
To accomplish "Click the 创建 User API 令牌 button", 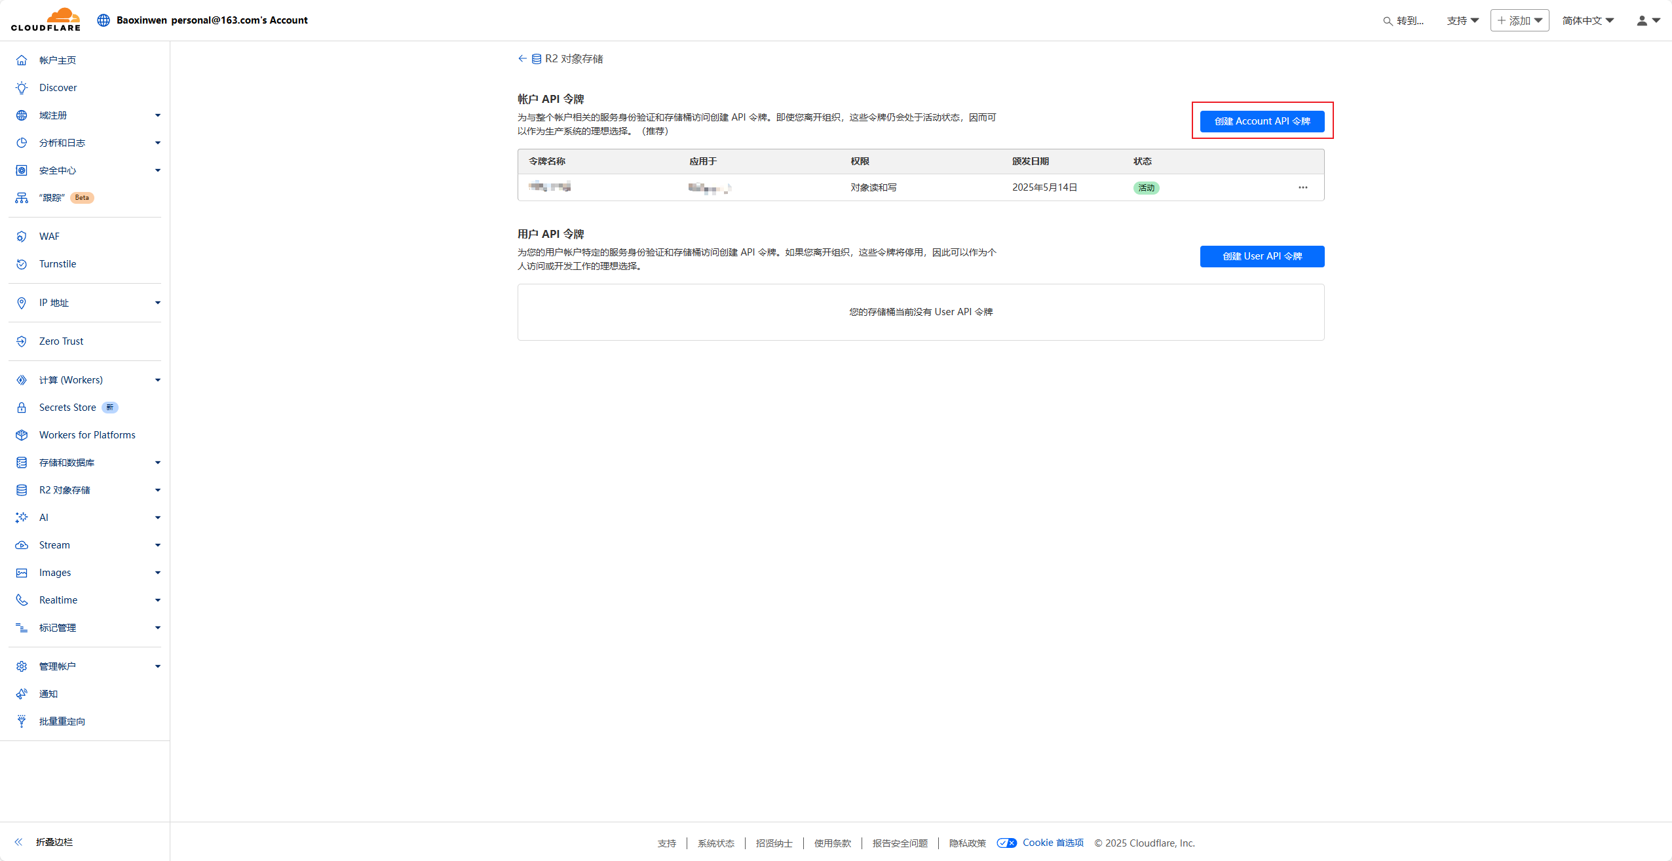I will (1262, 256).
